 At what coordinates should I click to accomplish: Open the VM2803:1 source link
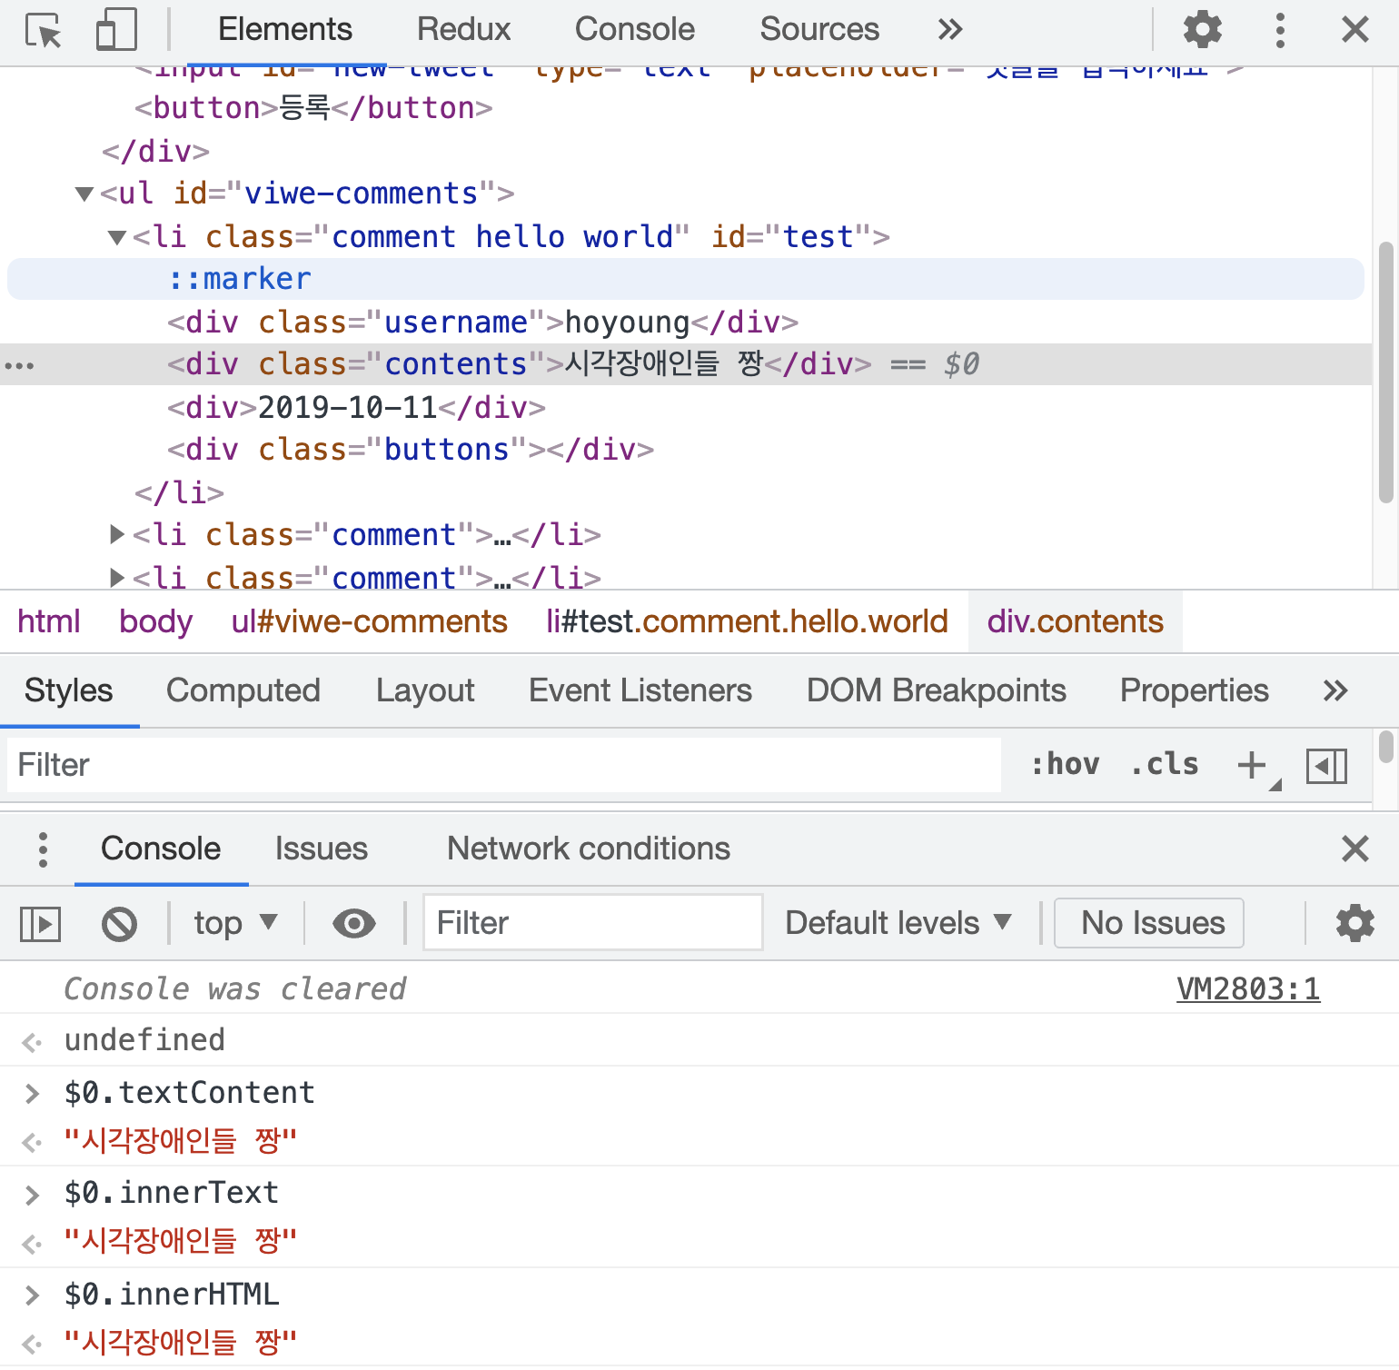(1248, 988)
